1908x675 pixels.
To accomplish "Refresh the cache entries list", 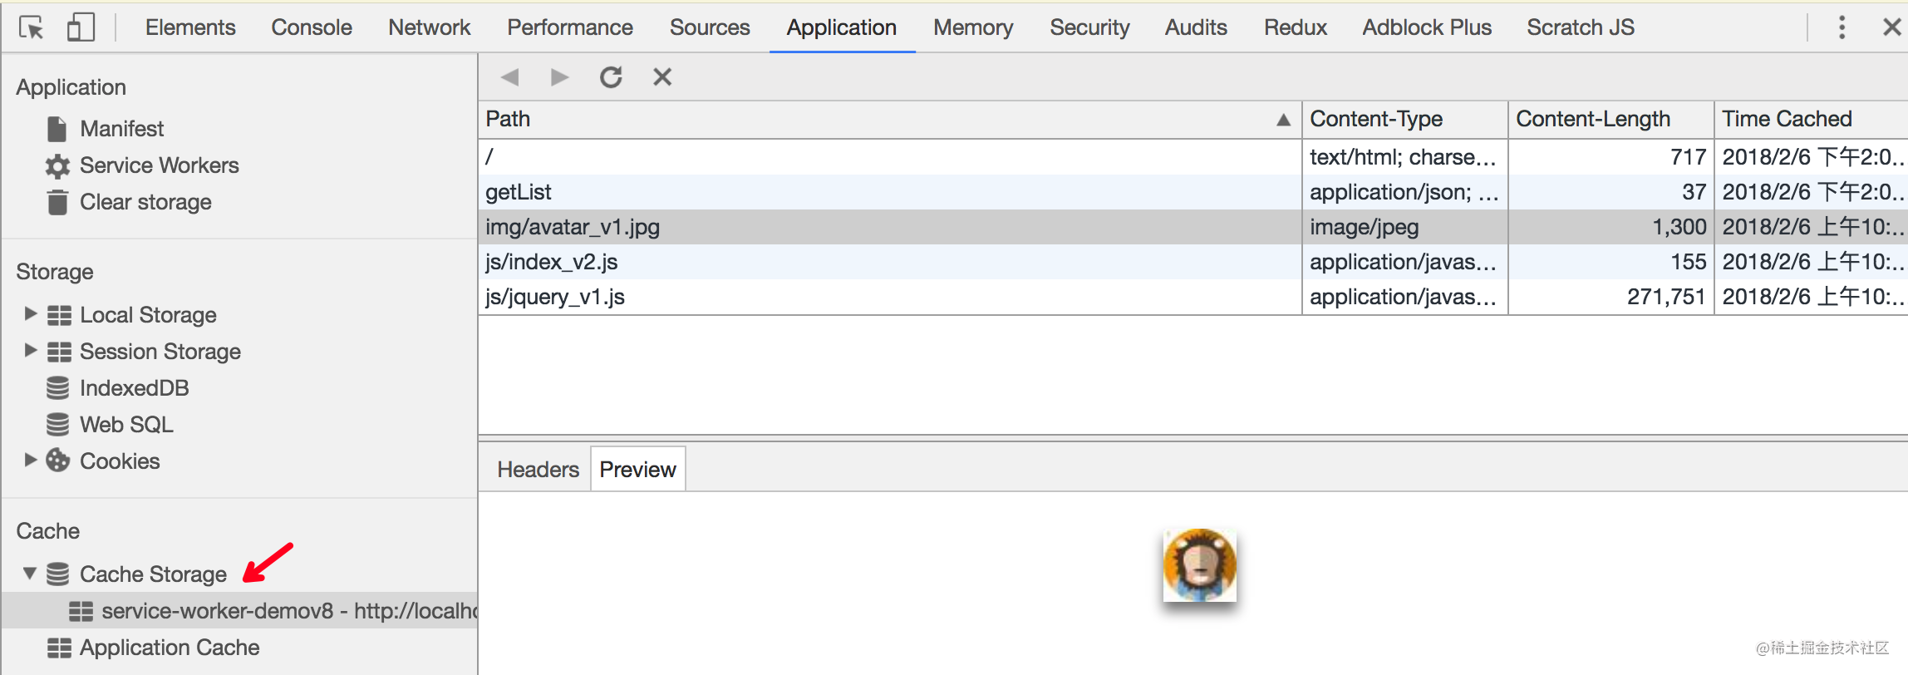I will [612, 77].
